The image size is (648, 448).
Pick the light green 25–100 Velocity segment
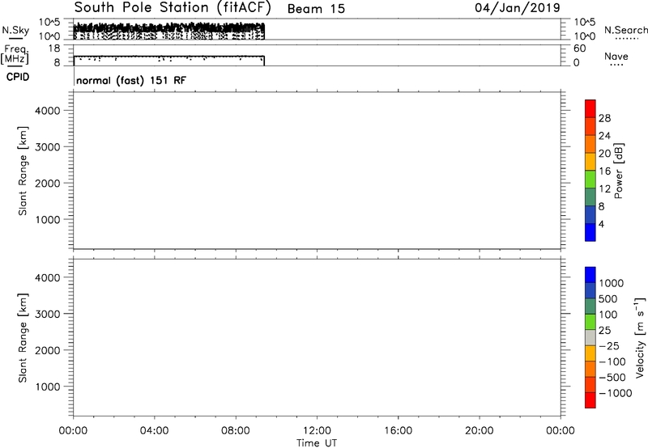(590, 322)
